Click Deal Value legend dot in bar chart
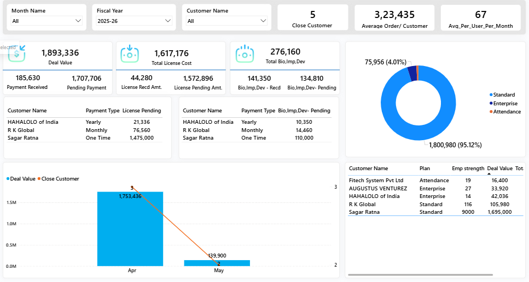The image size is (529, 282). click(x=8, y=179)
